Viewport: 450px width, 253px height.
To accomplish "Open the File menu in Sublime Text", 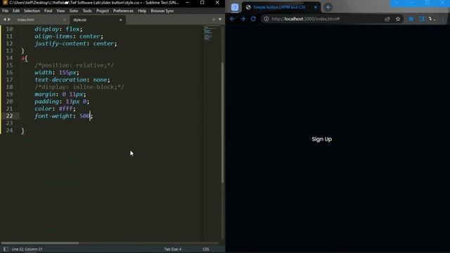I will 5,11.
